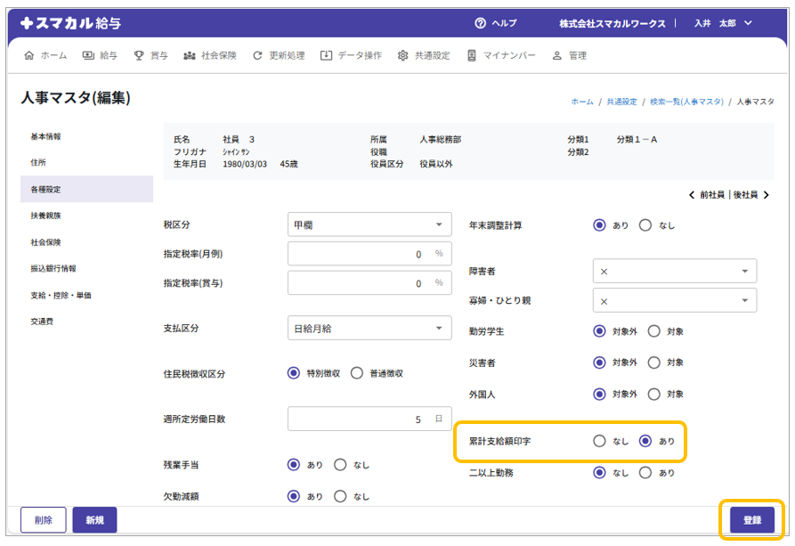
Task: Select 普通徴収 for 住民税徴収区分
Action: click(357, 373)
